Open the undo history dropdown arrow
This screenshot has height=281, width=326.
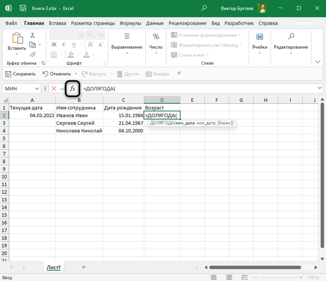tap(76, 74)
